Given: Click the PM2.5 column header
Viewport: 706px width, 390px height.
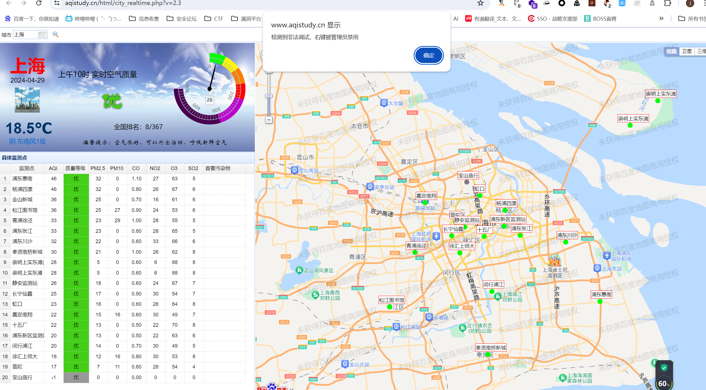Looking at the screenshot, I should pos(98,168).
